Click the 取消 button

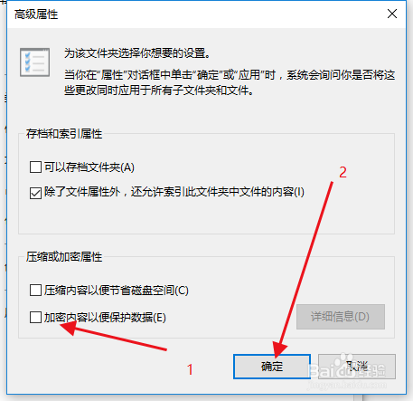pos(357,367)
